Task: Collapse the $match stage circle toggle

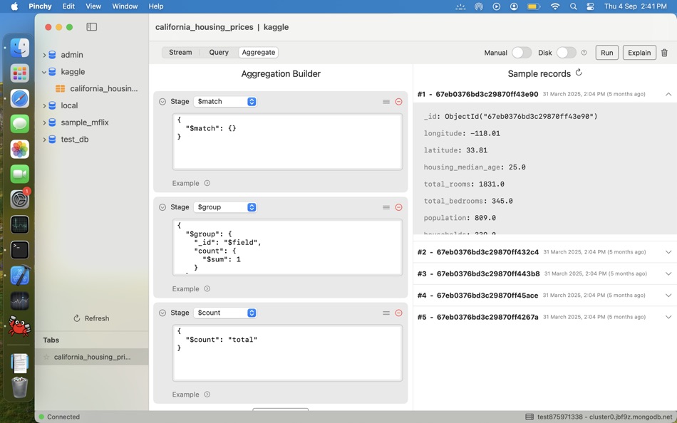Action: tap(162, 102)
